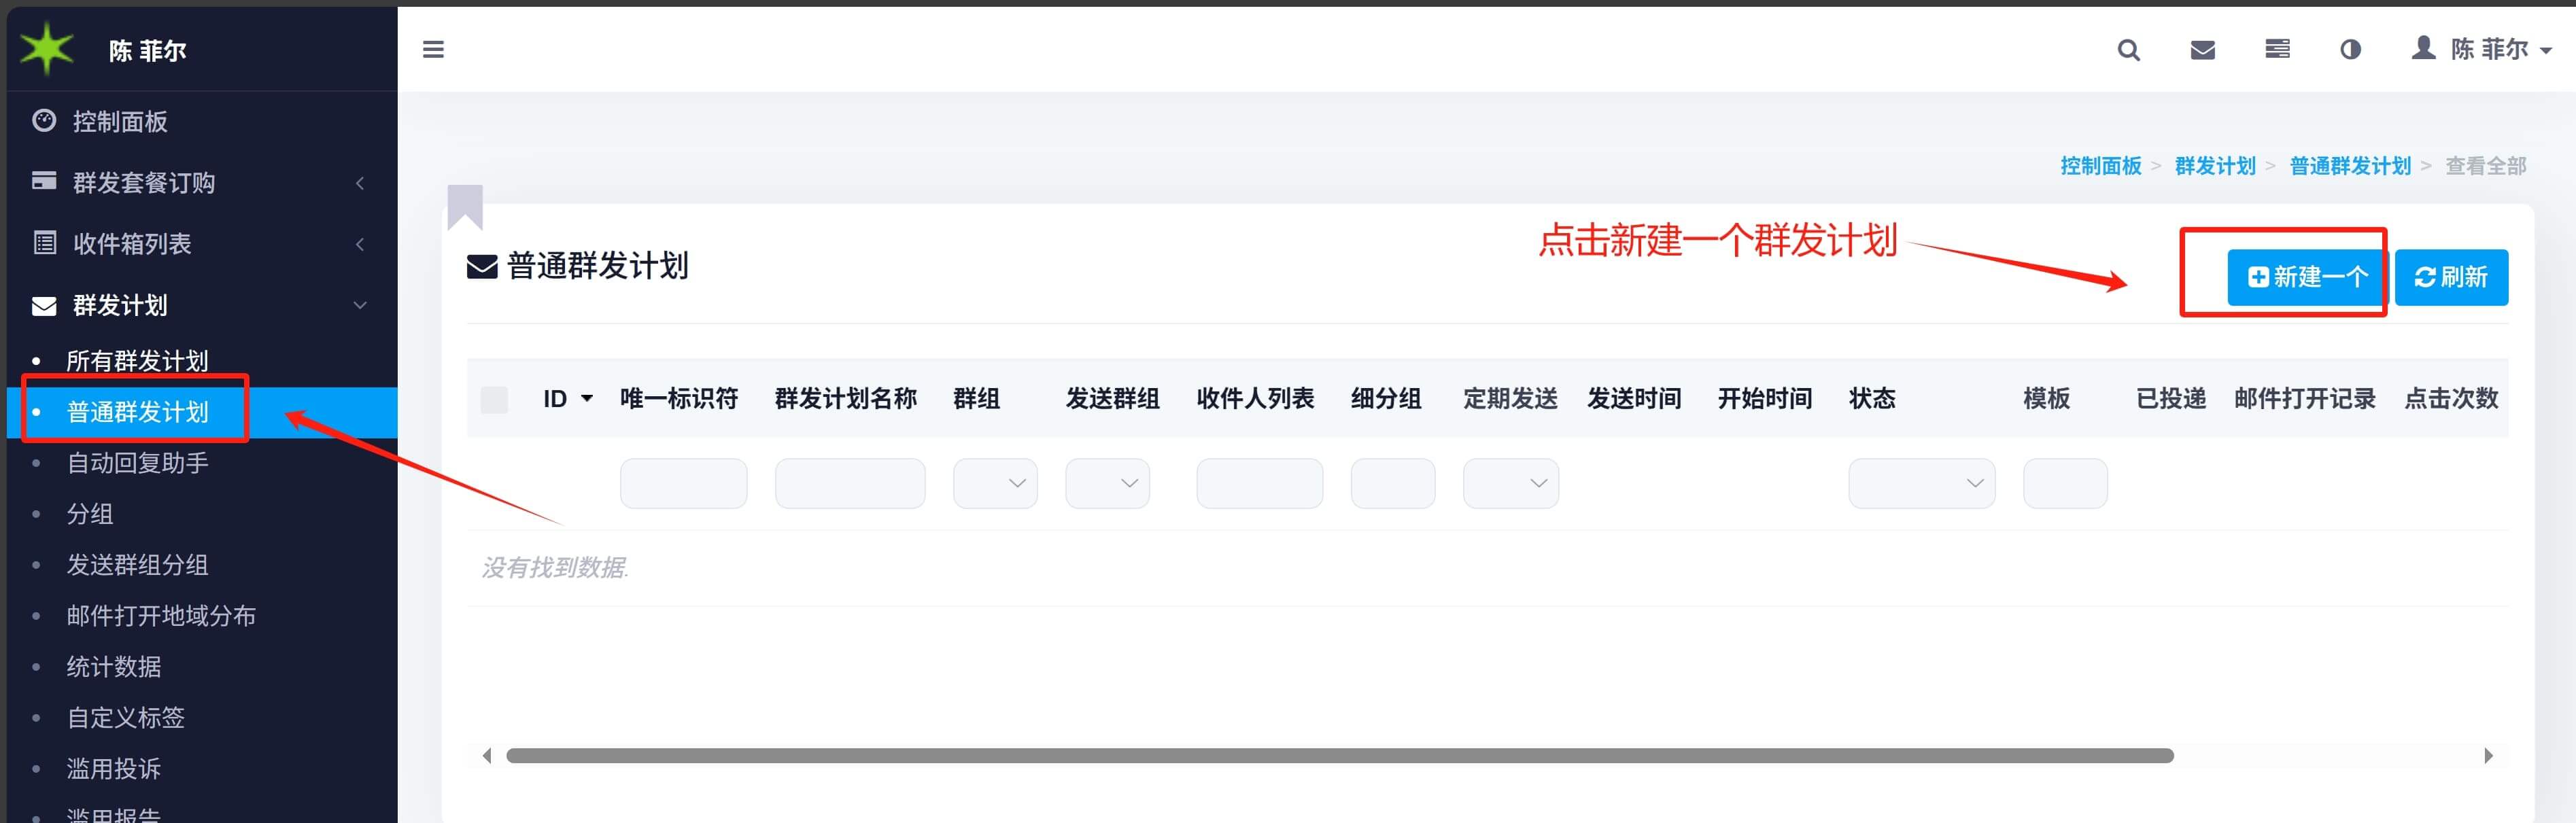Click the 已投递 column header
2576x823 pixels.
(x=2171, y=399)
